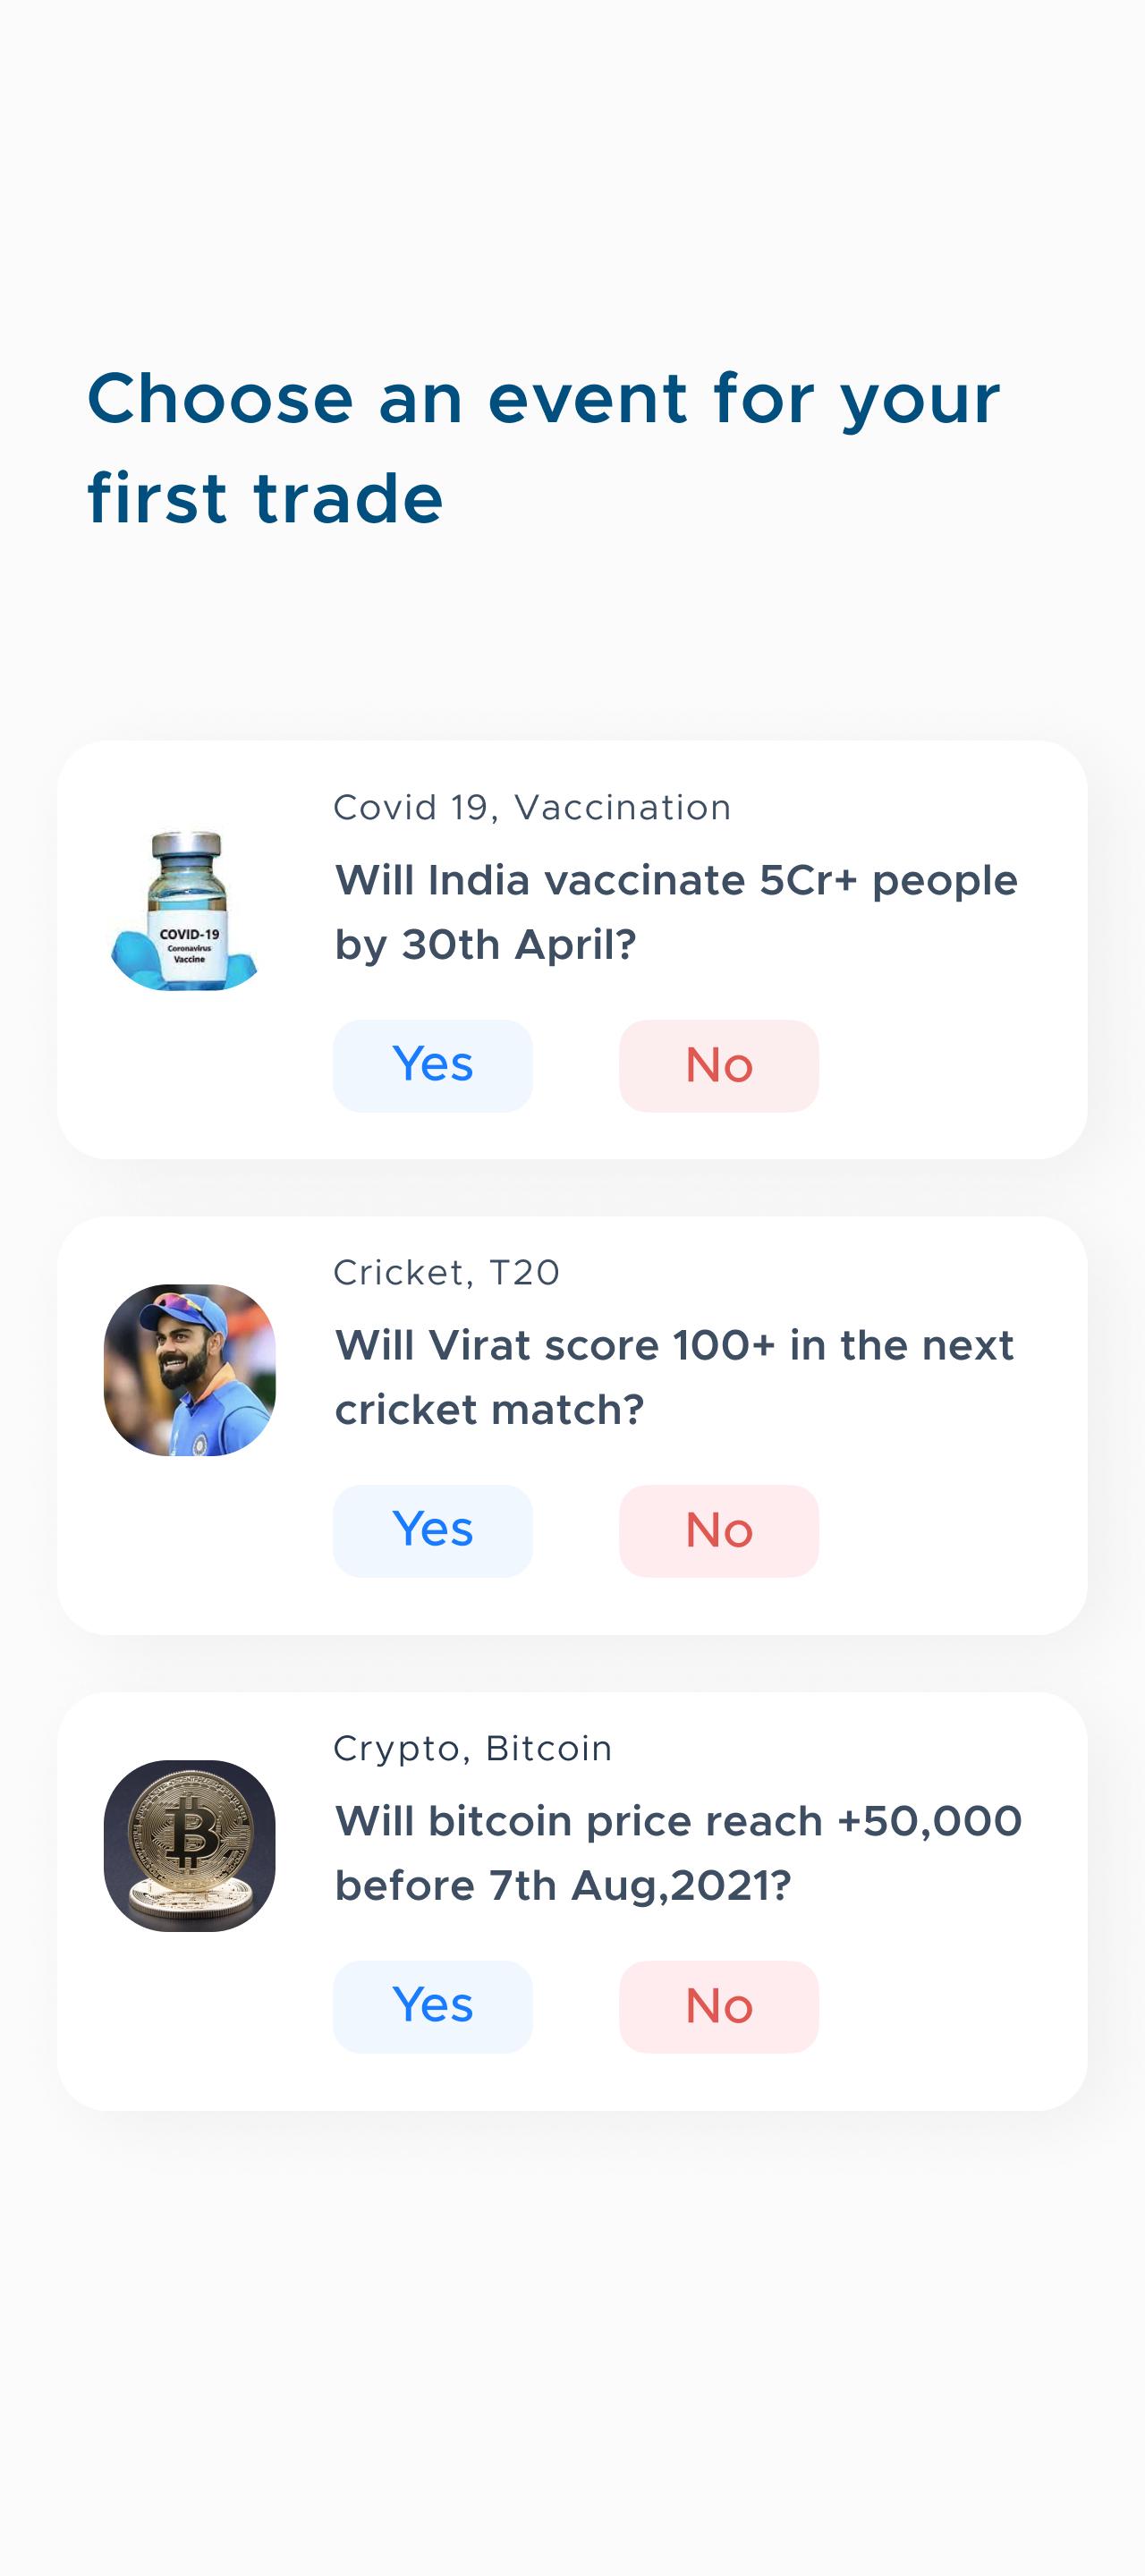1145x2576 pixels.
Task: Click the Bitcoin coin icon
Action: 190,1846
